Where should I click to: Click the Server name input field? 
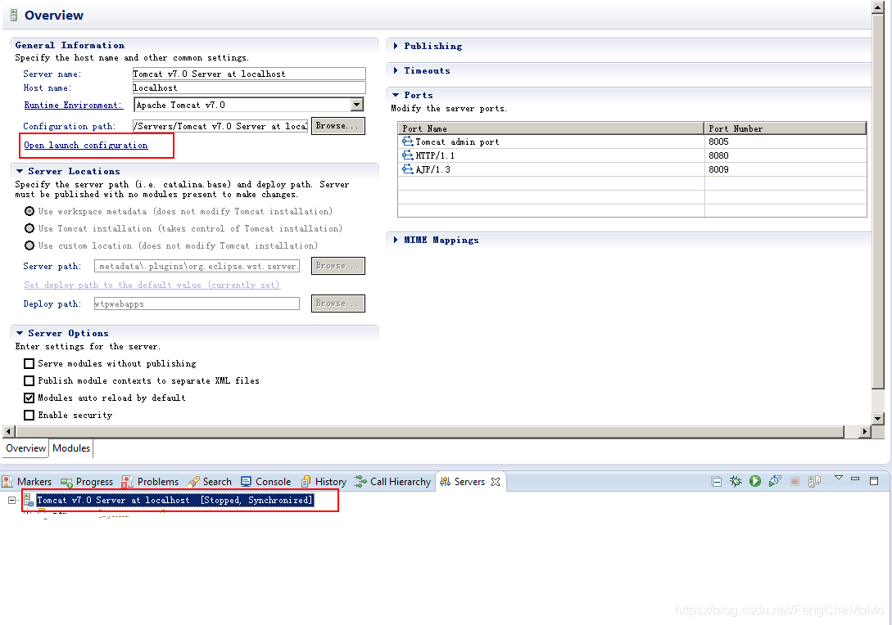(249, 74)
